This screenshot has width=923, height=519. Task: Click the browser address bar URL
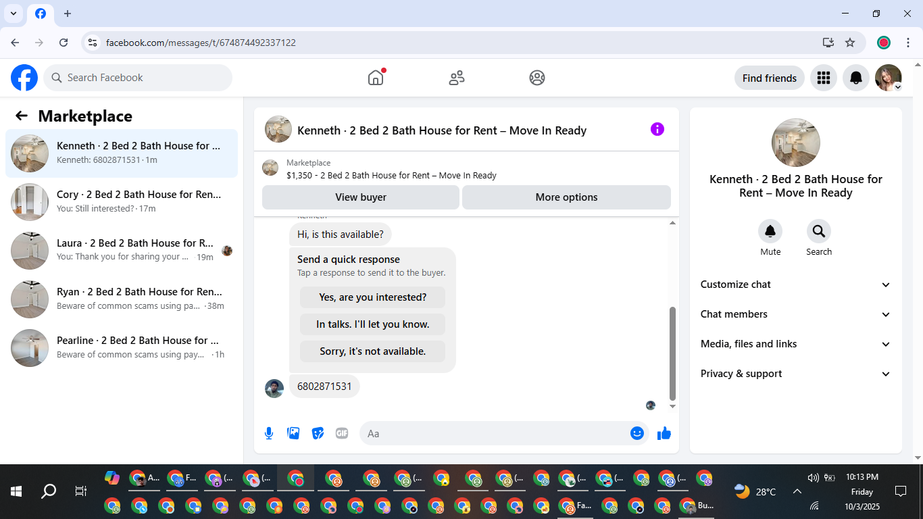(201, 43)
